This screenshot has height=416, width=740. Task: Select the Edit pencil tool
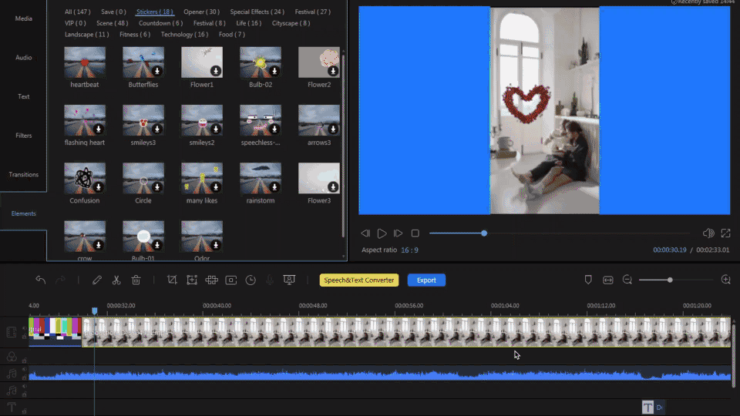point(97,280)
